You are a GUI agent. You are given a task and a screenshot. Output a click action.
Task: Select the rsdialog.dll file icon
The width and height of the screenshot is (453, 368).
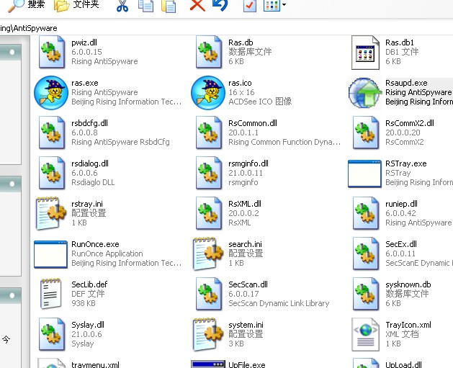(x=51, y=173)
